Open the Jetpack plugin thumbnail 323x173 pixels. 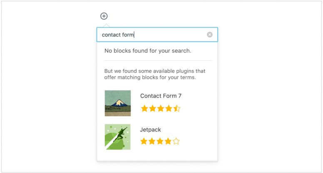118,137
